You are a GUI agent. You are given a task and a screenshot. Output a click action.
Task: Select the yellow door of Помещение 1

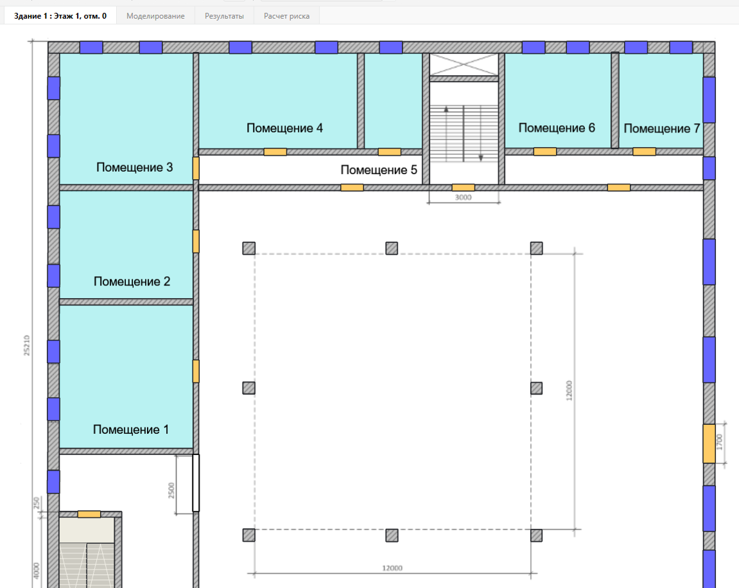[196, 371]
